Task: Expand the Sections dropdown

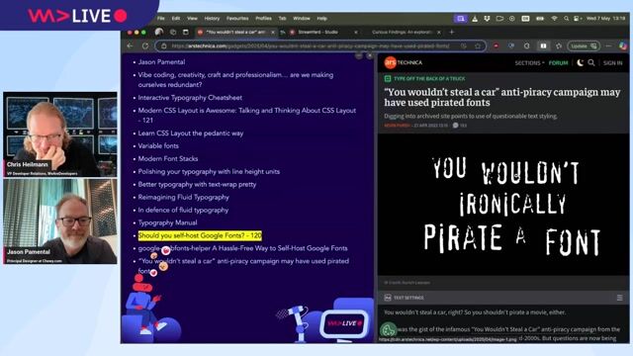Action: pyautogui.click(x=529, y=63)
